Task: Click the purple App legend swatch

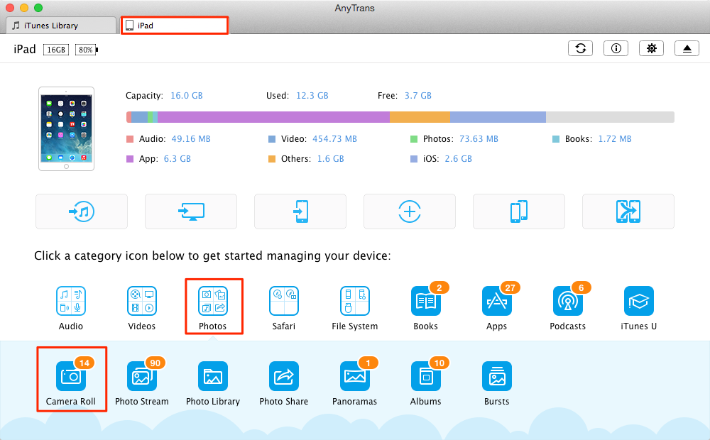Action: click(x=130, y=159)
